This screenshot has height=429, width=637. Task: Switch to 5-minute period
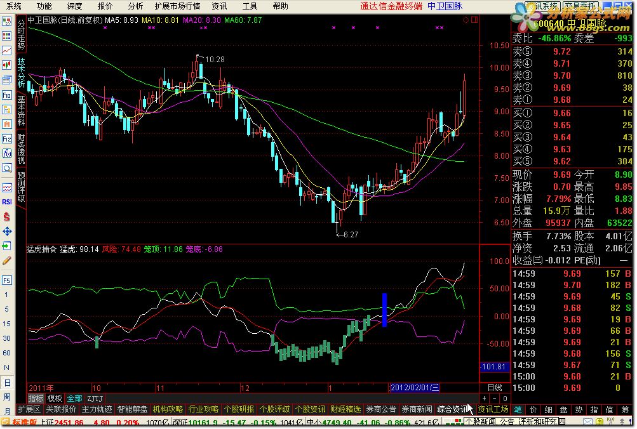pos(7,309)
